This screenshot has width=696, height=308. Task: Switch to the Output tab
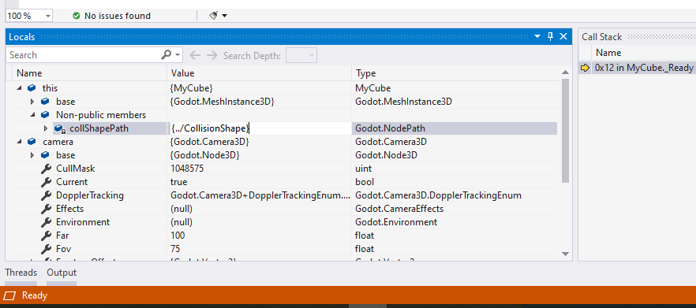click(x=62, y=273)
